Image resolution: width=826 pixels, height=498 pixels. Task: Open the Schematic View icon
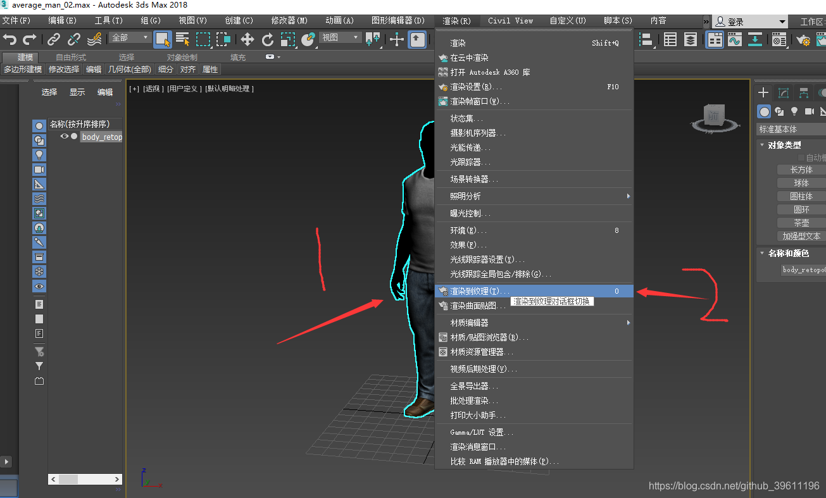click(x=755, y=40)
